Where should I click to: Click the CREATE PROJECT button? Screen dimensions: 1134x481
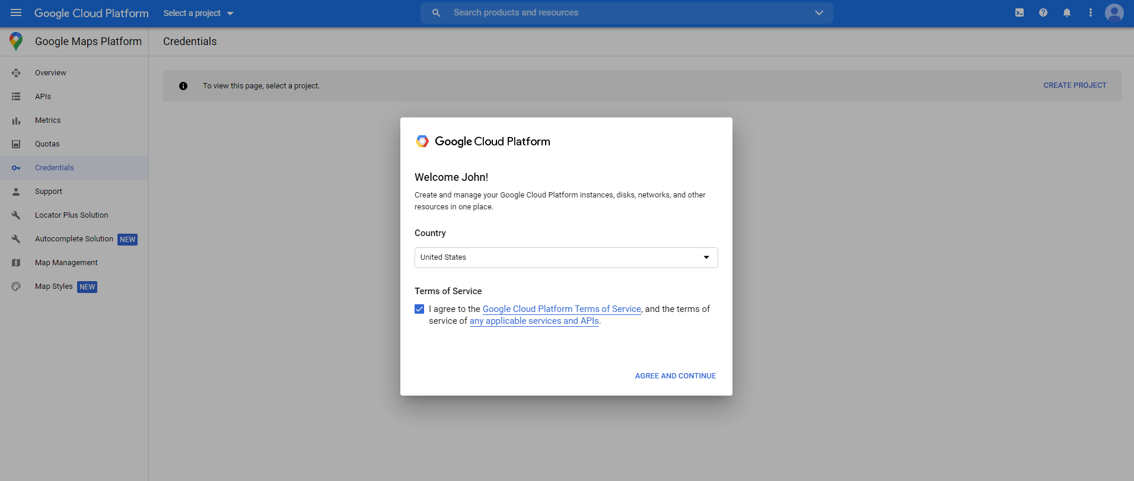1075,85
